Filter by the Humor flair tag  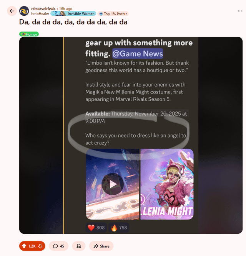(x=29, y=34)
